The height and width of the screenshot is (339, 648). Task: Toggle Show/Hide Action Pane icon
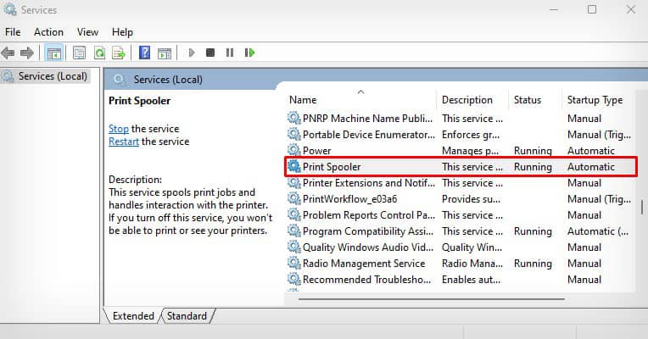pyautogui.click(x=165, y=53)
